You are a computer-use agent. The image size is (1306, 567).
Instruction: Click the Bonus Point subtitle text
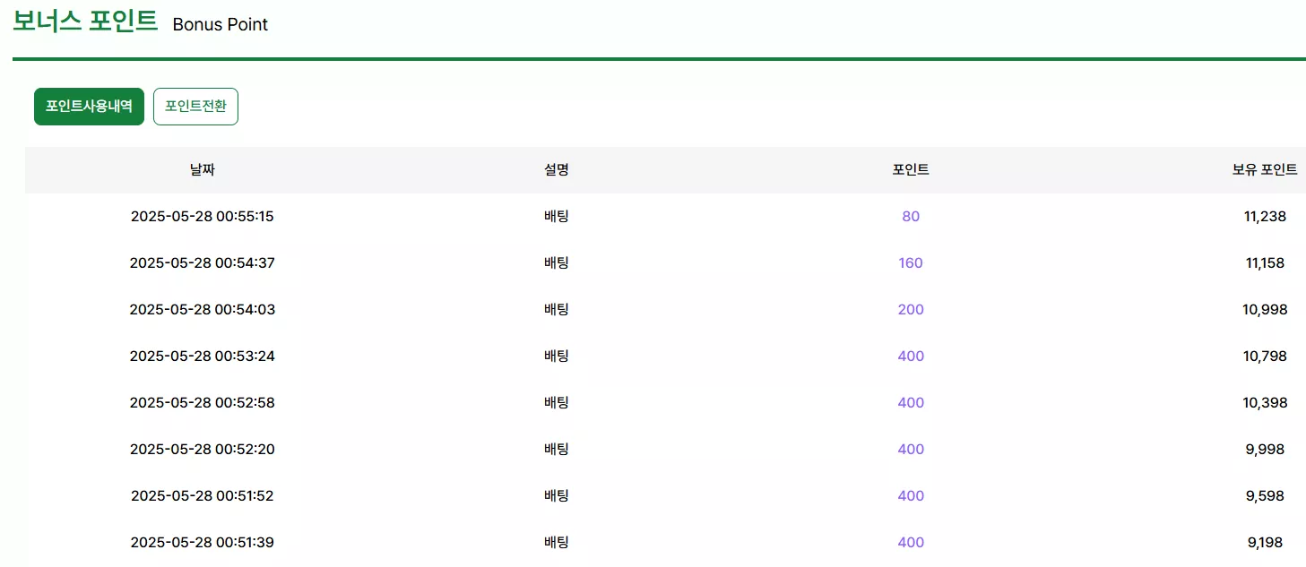click(x=221, y=24)
